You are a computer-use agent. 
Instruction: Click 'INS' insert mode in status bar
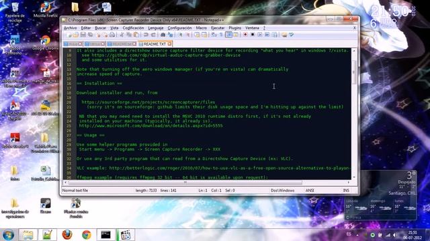[x=346, y=190]
